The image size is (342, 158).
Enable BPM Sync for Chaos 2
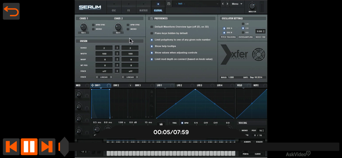point(128,25)
